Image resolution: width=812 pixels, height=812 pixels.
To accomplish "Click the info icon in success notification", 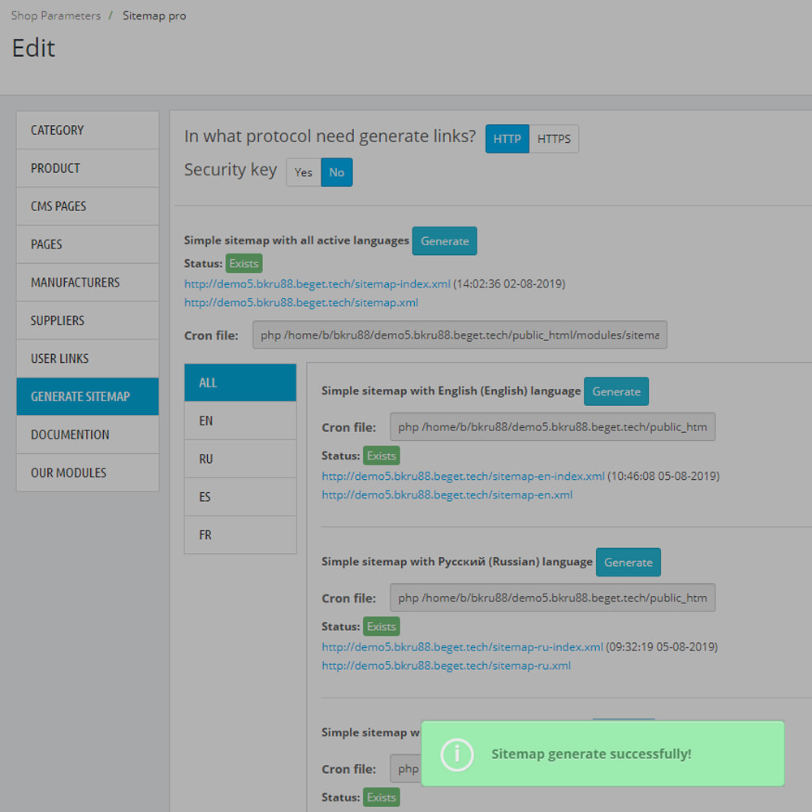I will pyautogui.click(x=456, y=754).
